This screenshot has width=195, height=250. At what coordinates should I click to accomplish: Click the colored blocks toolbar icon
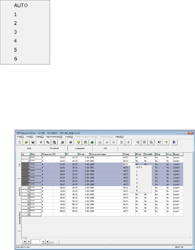92,142
